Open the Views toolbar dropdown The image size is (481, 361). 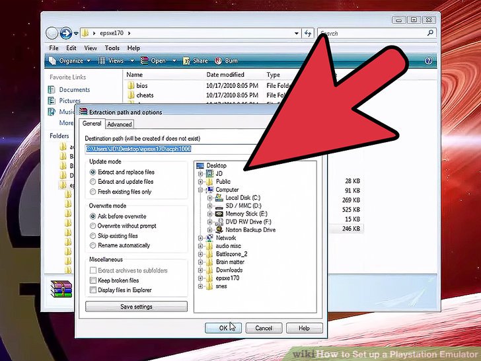116,61
